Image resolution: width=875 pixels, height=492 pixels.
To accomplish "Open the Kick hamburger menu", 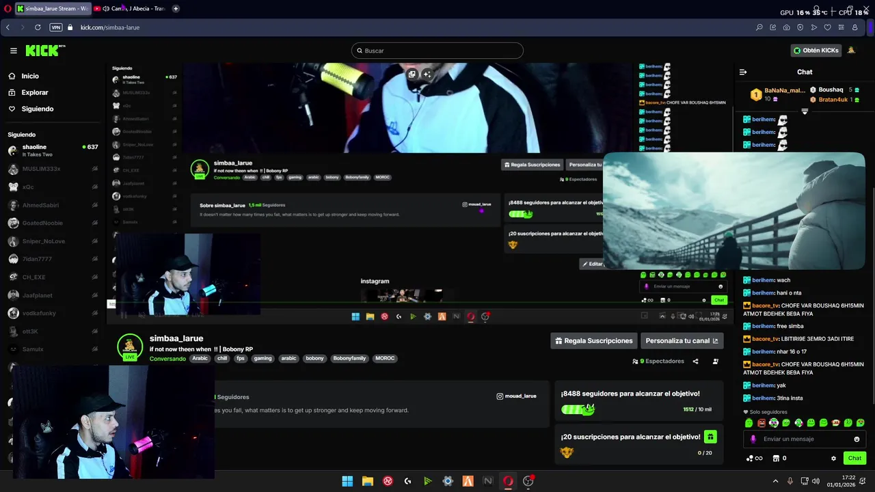I will coord(14,51).
